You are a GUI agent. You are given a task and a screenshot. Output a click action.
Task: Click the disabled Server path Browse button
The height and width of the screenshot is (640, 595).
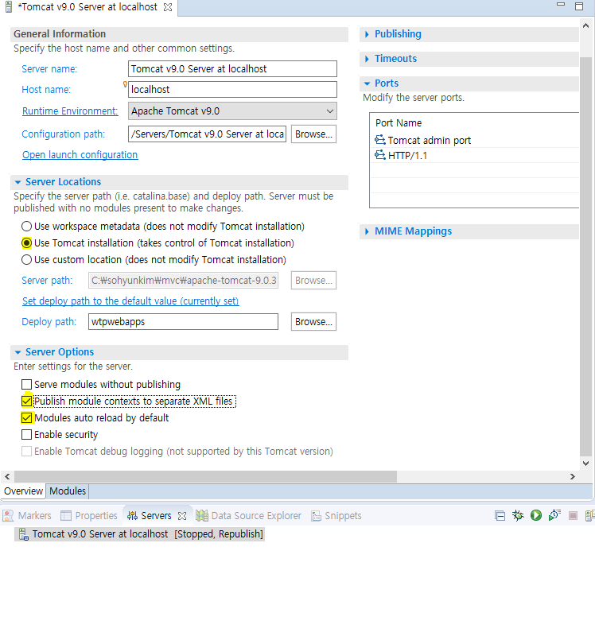click(x=313, y=281)
